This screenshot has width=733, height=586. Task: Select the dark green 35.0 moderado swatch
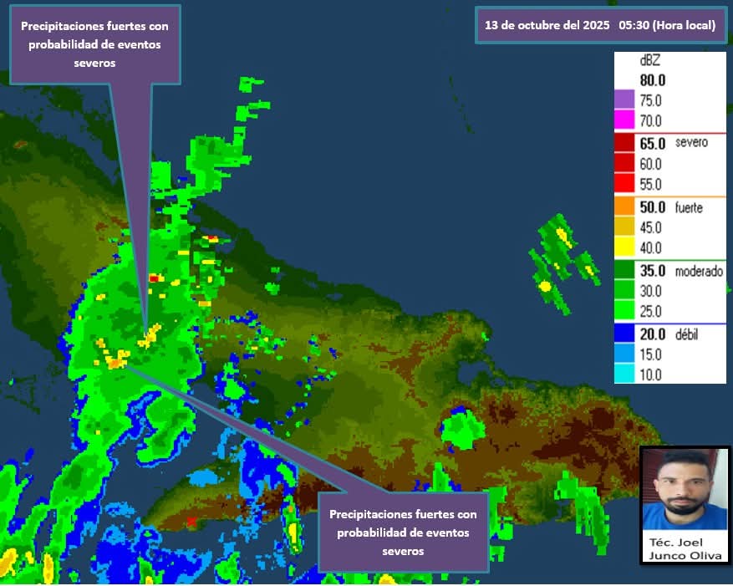[x=625, y=271]
